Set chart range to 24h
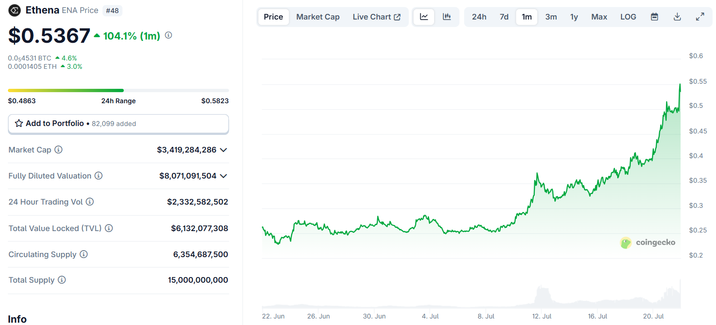 [x=479, y=17]
